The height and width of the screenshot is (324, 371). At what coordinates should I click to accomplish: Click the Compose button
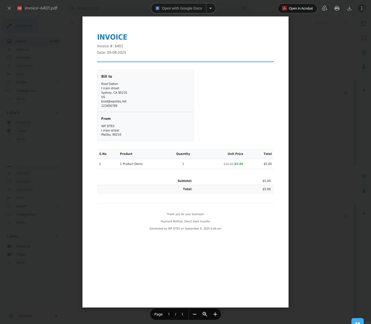pos(20,26)
